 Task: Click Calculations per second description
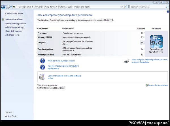pos(73,33)
